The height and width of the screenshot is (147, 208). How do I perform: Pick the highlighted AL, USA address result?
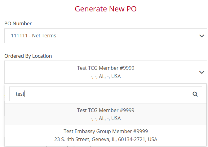coord(106,118)
